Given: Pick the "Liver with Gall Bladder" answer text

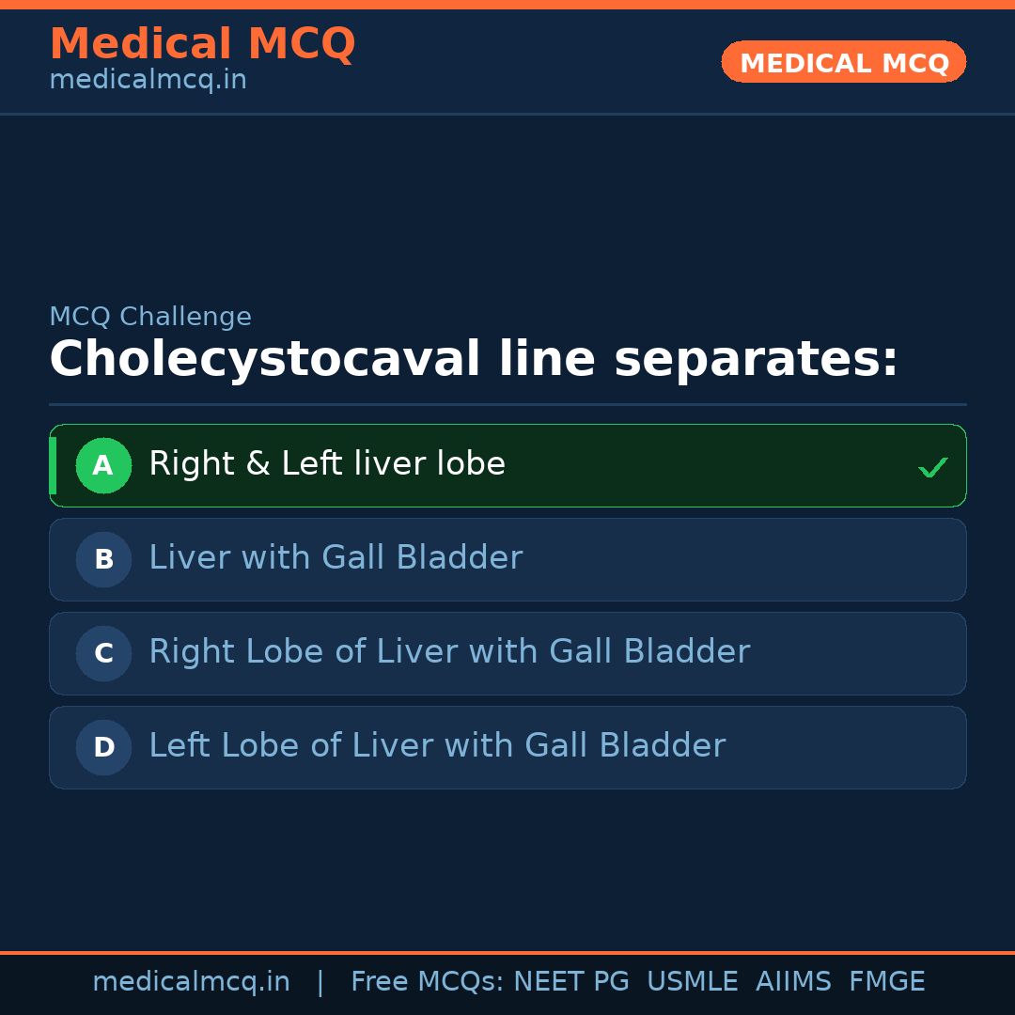Looking at the screenshot, I should tap(336, 558).
